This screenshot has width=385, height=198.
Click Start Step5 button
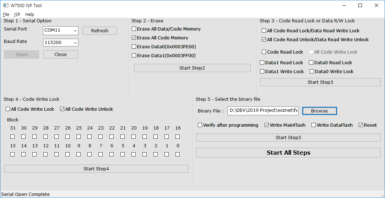pos(288,138)
